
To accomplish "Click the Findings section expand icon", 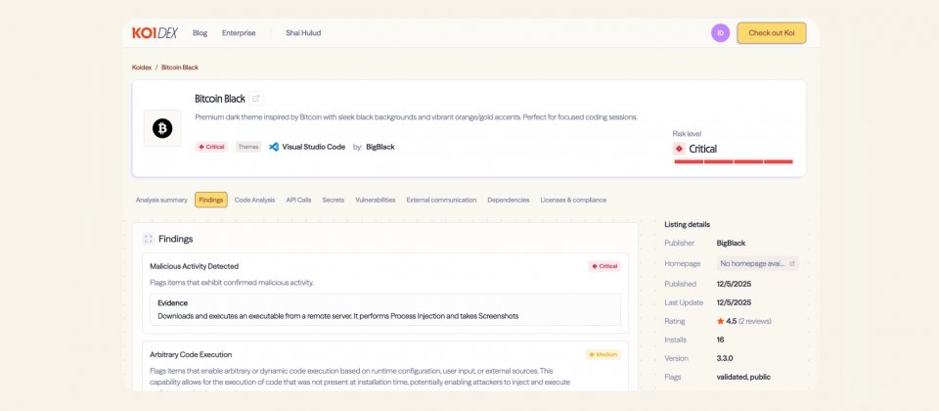I will click(x=148, y=238).
